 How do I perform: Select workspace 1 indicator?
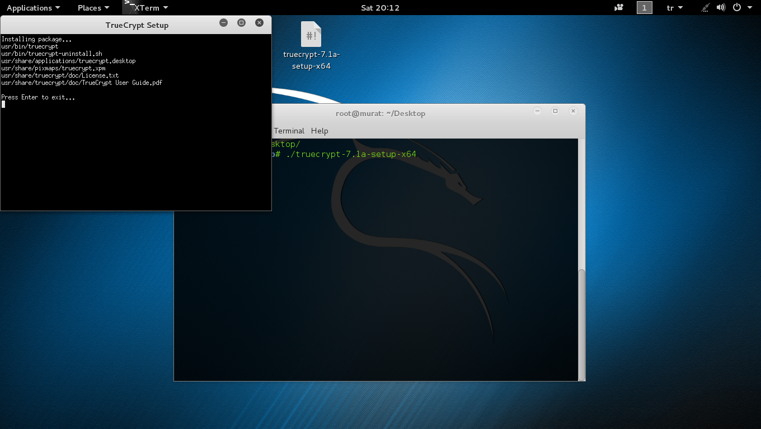click(x=644, y=8)
